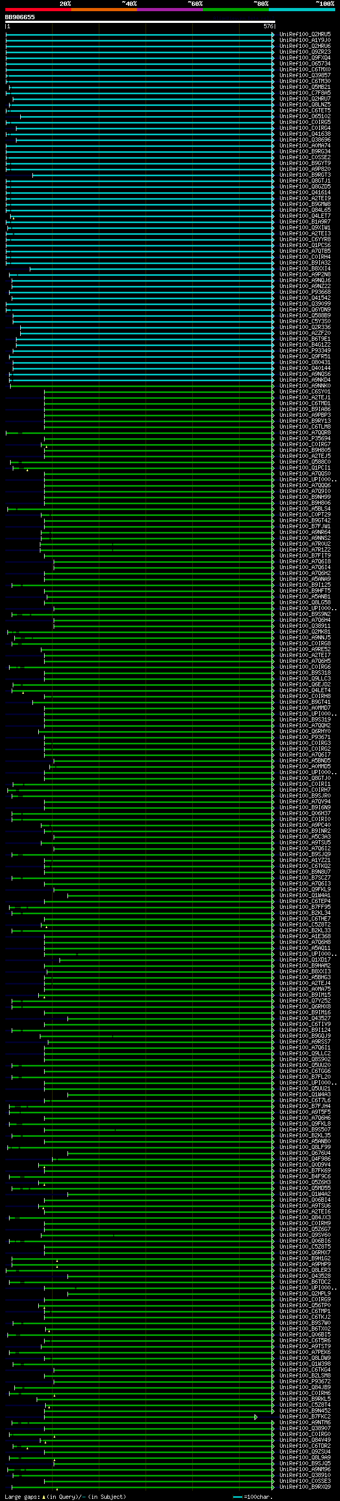
Task: Select UniRef100_Q9ZSU4 label
Action: coord(304,1451)
